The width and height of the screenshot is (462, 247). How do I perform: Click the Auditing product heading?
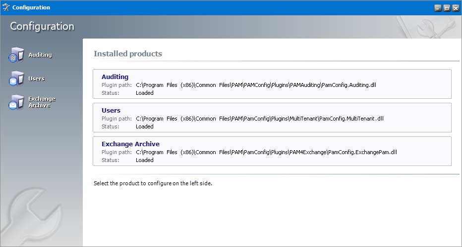115,77
